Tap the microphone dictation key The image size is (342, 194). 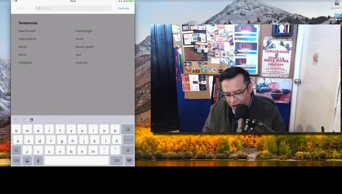(38, 161)
